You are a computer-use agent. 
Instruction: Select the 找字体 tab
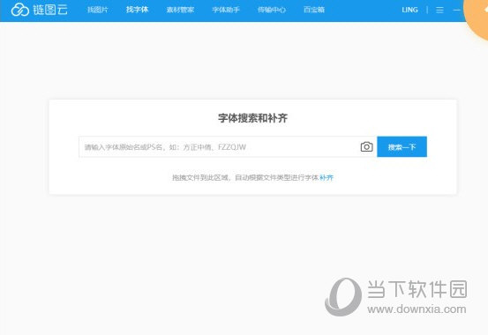click(138, 10)
